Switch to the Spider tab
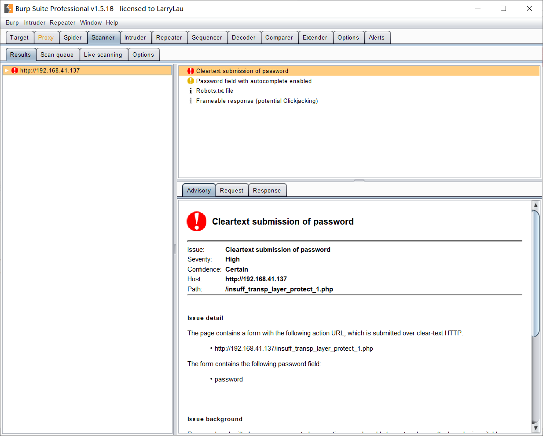 (73, 37)
